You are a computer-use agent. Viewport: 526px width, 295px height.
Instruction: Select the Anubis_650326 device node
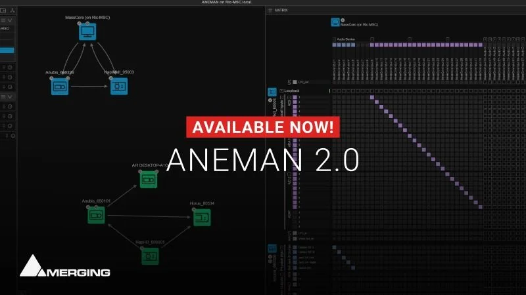[60, 87]
